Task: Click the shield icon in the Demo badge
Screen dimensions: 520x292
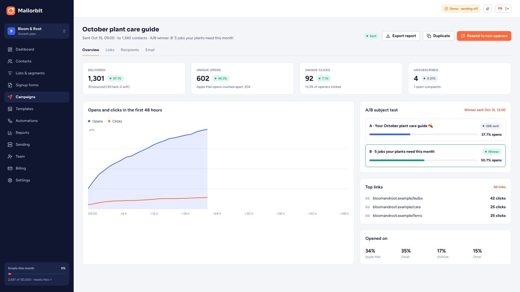Action: [446, 9]
